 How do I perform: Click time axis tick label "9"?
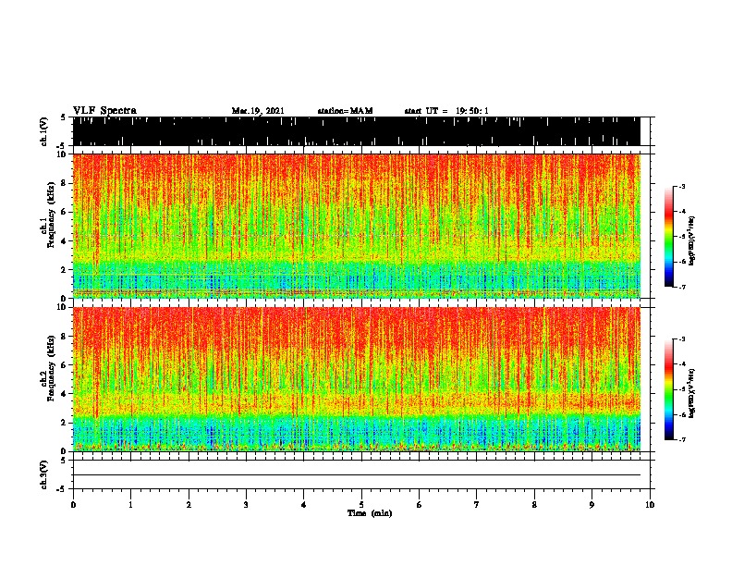592,505
